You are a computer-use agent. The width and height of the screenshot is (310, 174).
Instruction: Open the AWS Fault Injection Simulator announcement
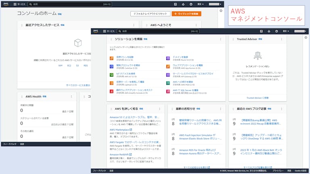[x=200, y=137]
